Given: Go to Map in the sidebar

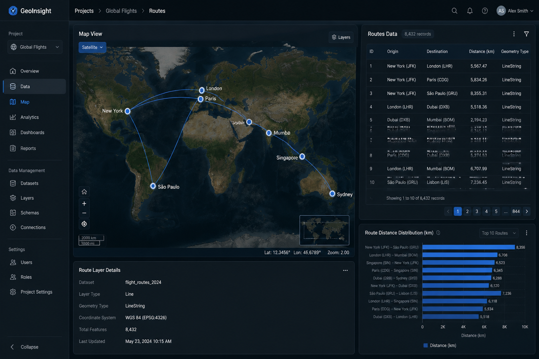Looking at the screenshot, I should pyautogui.click(x=34, y=102).
